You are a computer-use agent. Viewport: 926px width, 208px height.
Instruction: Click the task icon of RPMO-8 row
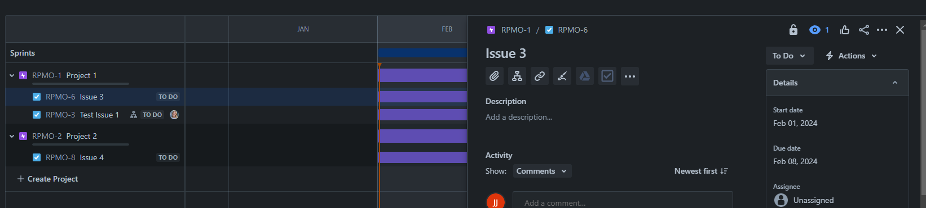(x=37, y=157)
